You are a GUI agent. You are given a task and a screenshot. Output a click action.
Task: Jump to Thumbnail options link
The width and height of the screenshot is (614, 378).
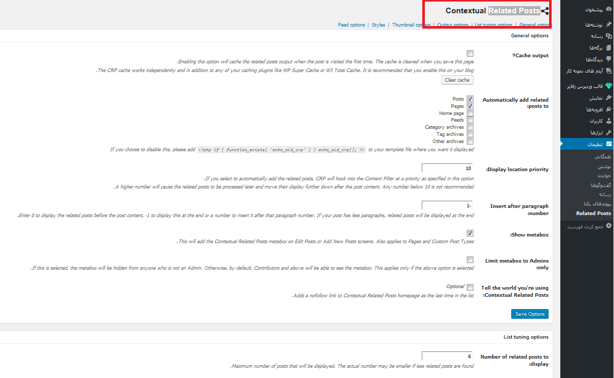pyautogui.click(x=412, y=25)
